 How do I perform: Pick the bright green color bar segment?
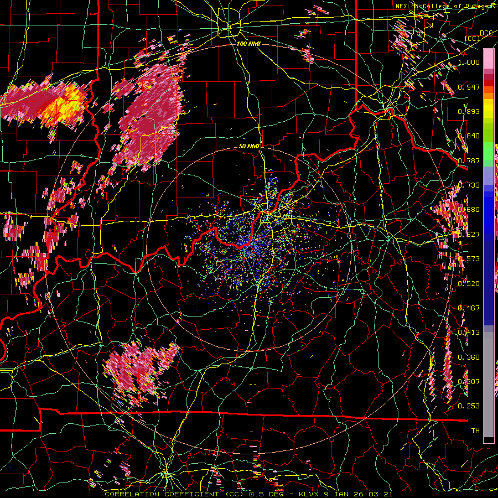coord(489,151)
